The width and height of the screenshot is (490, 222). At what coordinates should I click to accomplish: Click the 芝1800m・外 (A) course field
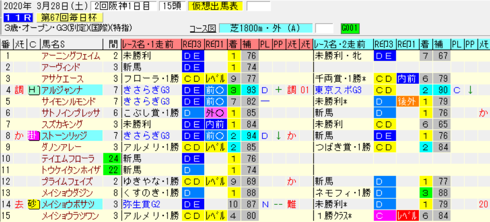point(266,28)
